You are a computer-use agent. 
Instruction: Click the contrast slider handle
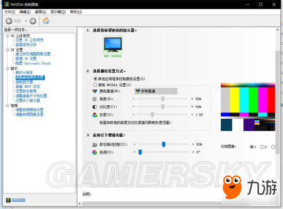163,107
